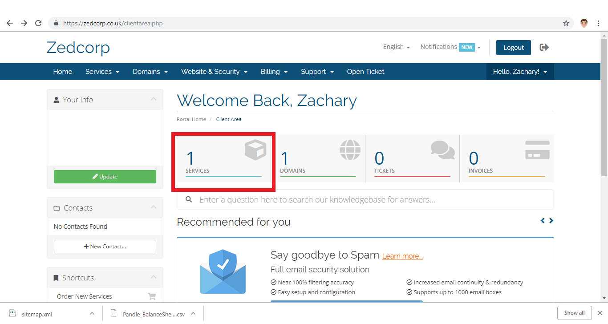
Task: Click the padlock site security icon
Action: coord(56,23)
